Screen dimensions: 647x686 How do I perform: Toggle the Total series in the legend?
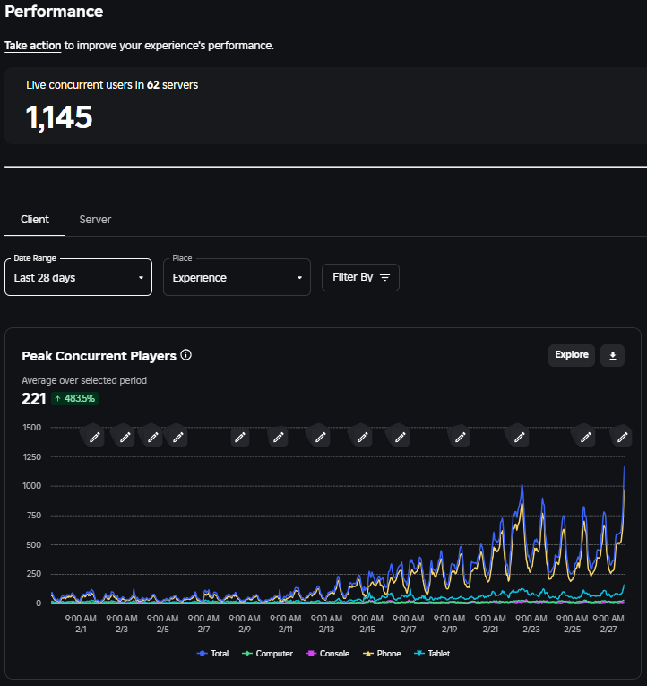point(213,653)
